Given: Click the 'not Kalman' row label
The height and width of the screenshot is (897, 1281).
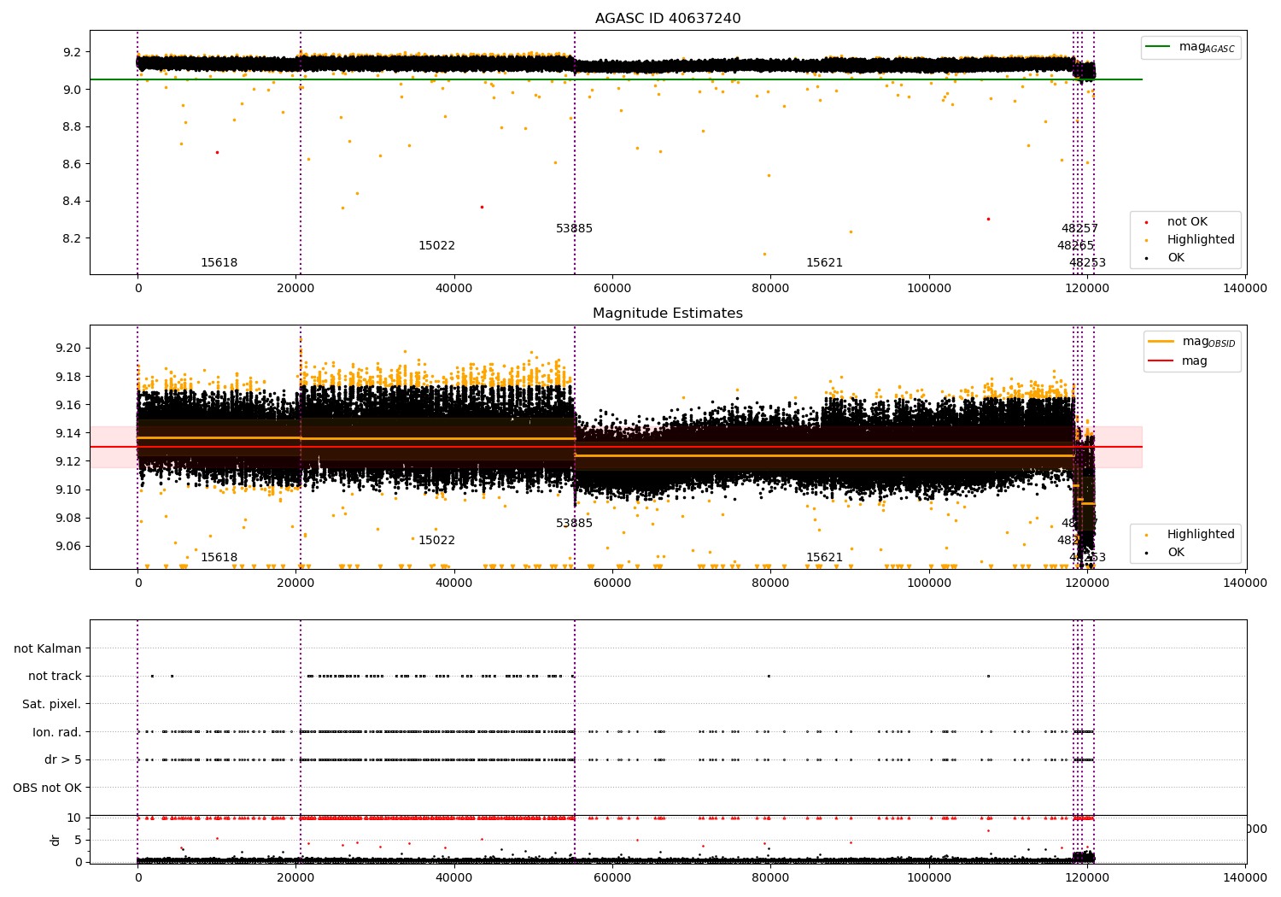Looking at the screenshot, I should tap(48, 649).
